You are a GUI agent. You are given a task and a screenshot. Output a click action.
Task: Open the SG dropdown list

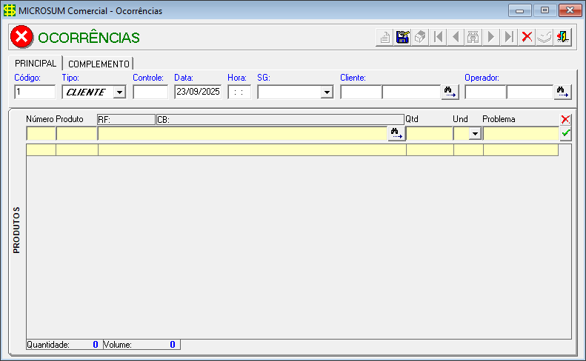[327, 92]
